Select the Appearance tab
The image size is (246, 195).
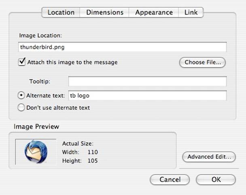(x=154, y=13)
